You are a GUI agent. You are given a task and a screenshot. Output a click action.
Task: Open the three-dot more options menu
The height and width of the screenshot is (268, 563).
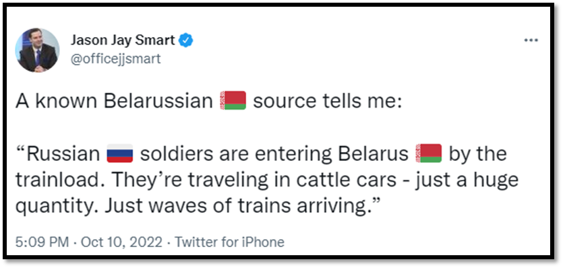coord(531,40)
